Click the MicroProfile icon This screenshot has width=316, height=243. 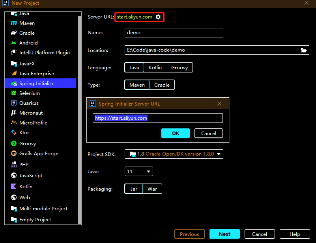pos(14,122)
